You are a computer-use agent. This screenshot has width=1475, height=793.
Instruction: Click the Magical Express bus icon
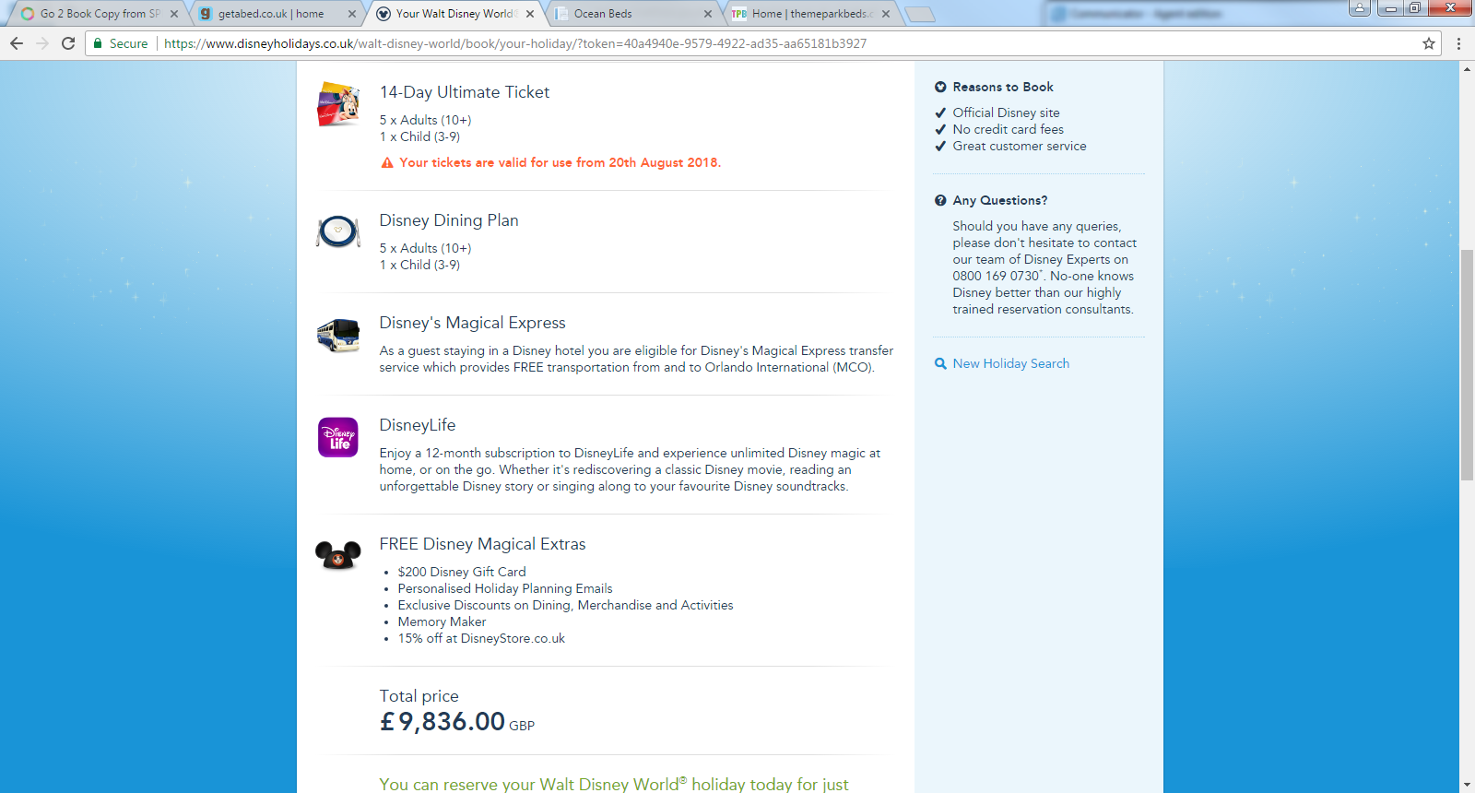tap(338, 336)
